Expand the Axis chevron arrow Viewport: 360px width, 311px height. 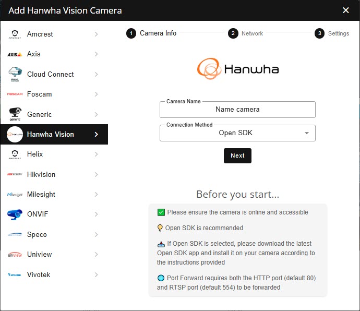(97, 54)
